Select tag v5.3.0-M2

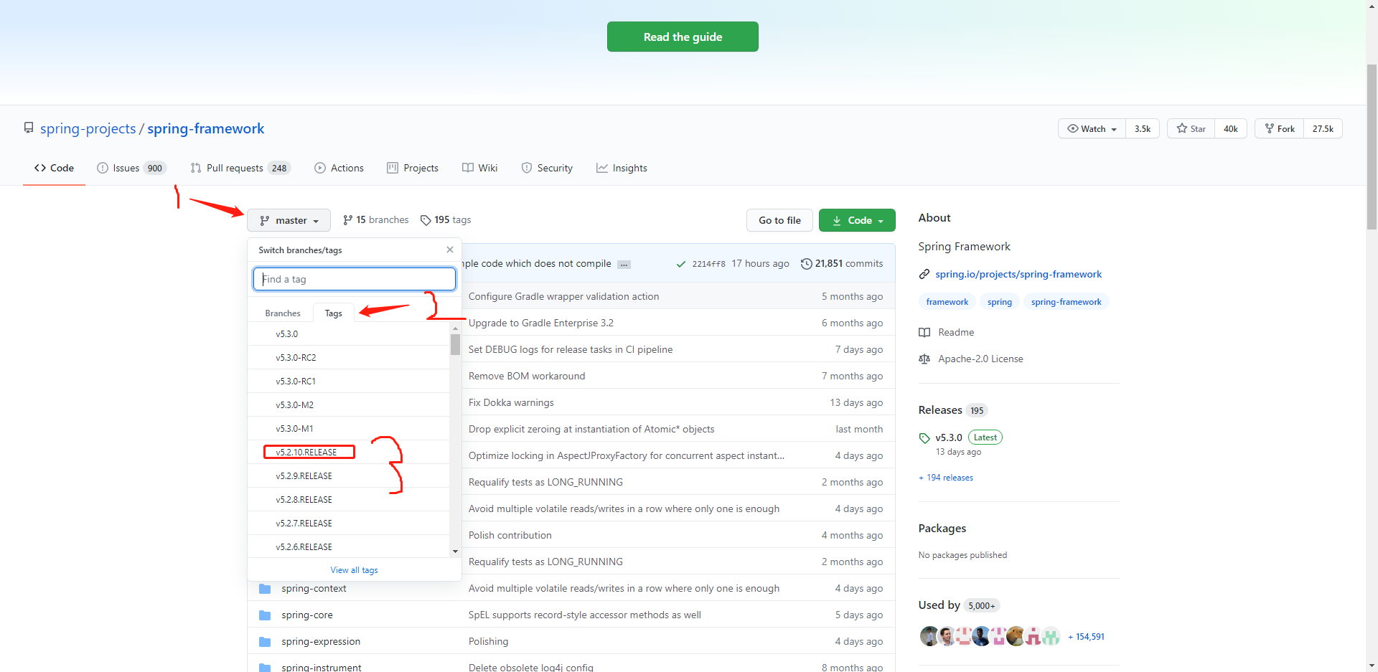[x=349, y=405]
